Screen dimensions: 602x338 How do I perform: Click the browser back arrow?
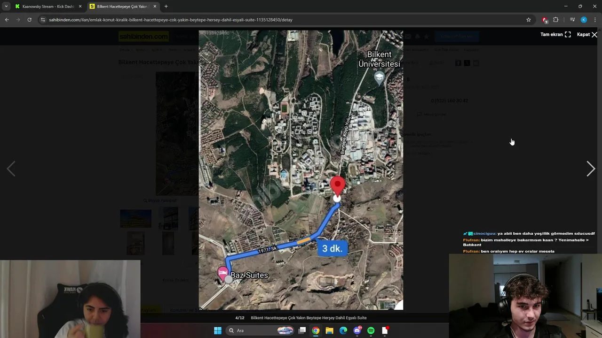(x=7, y=20)
